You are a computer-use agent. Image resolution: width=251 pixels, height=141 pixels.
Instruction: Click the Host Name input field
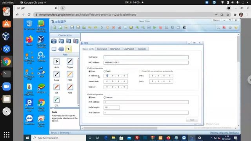click(146, 57)
